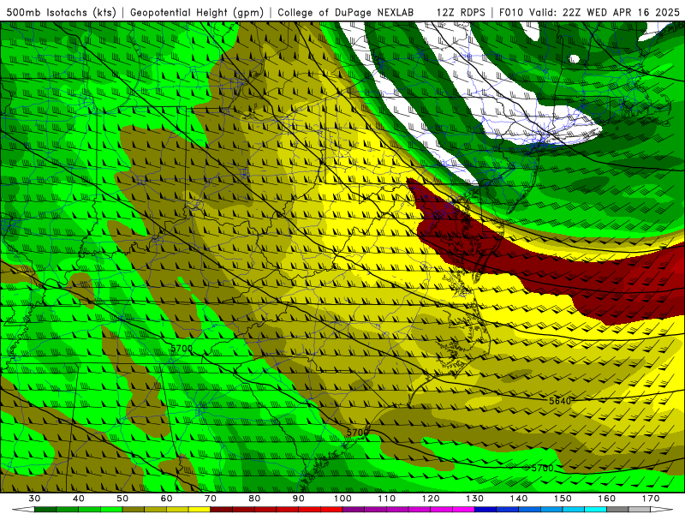This screenshot has width=685, height=514.
Task: Pick the purple swatch right after 100
Action: pos(354,510)
